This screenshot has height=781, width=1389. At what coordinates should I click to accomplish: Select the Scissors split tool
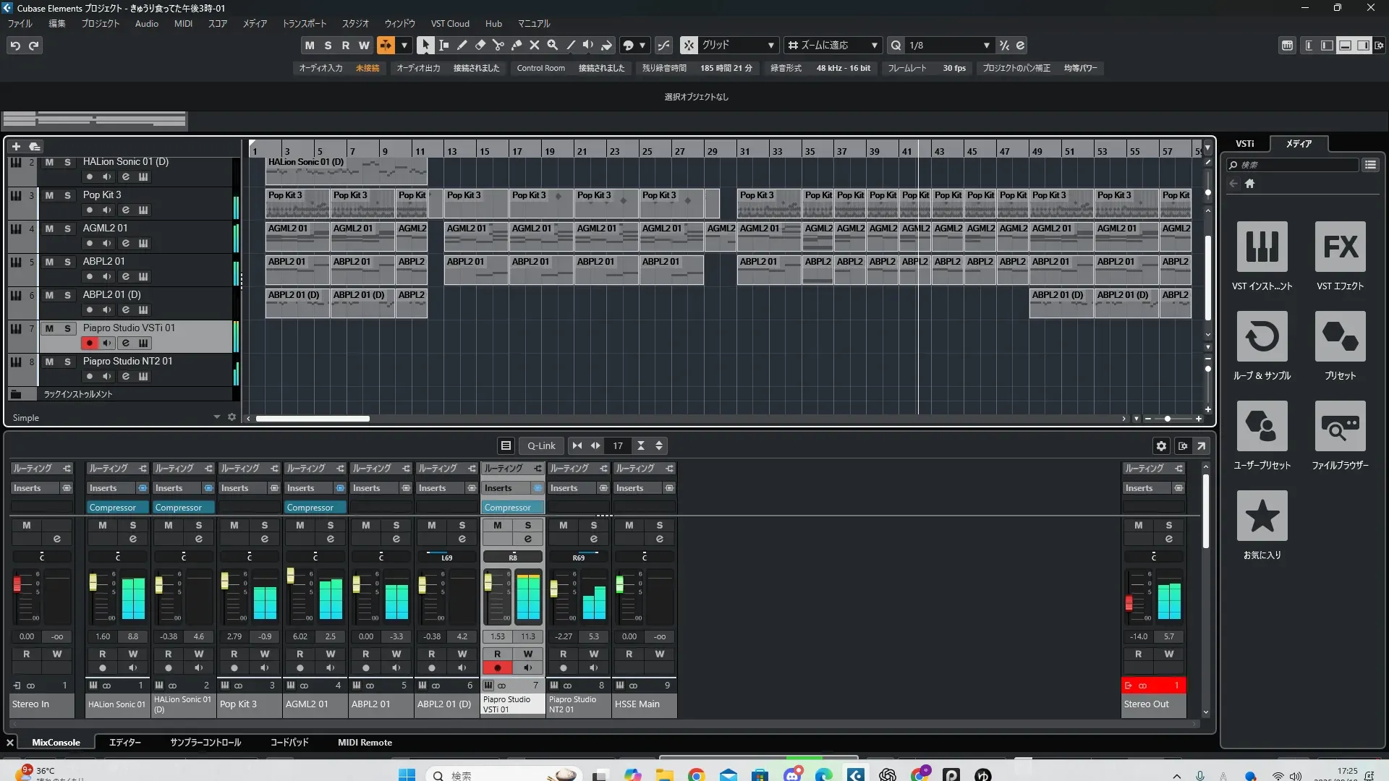pos(498,46)
